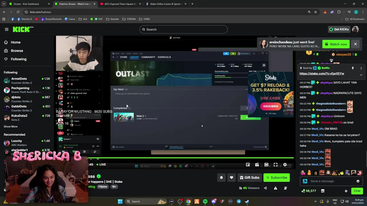The image size is (367, 206).
Task: Open Spotify from the taskbar
Action: pyautogui.click(x=205, y=201)
